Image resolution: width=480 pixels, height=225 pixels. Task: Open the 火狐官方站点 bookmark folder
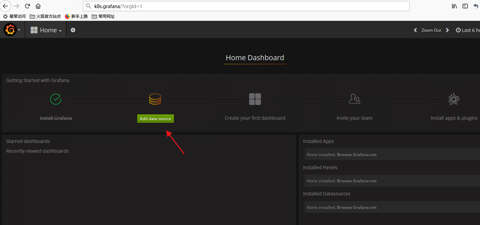tap(45, 16)
